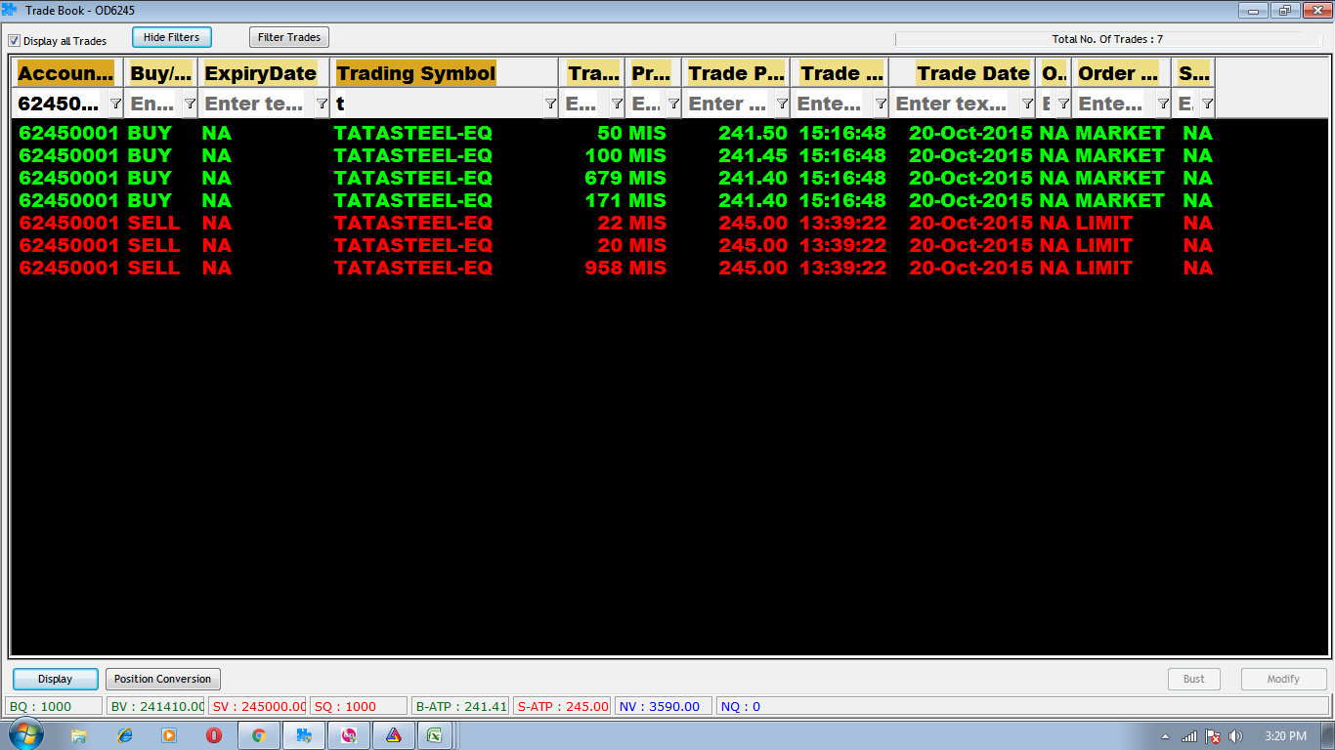This screenshot has height=750, width=1335.
Task: Open Windows Media Player from the taskbar
Action: point(169,735)
